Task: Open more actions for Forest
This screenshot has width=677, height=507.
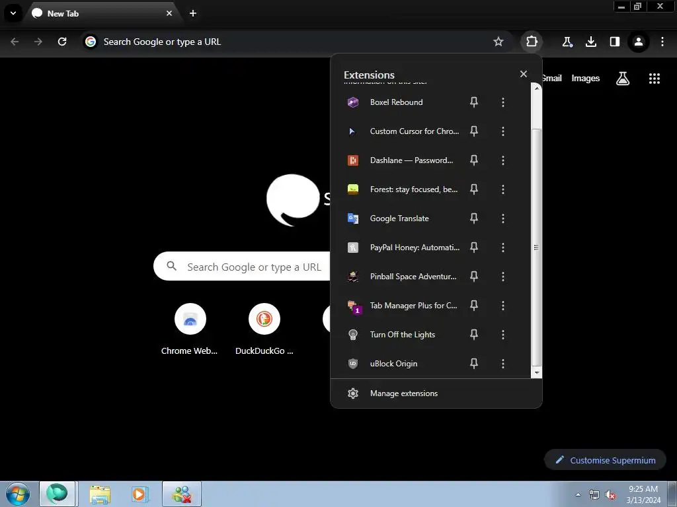Action: (502, 189)
